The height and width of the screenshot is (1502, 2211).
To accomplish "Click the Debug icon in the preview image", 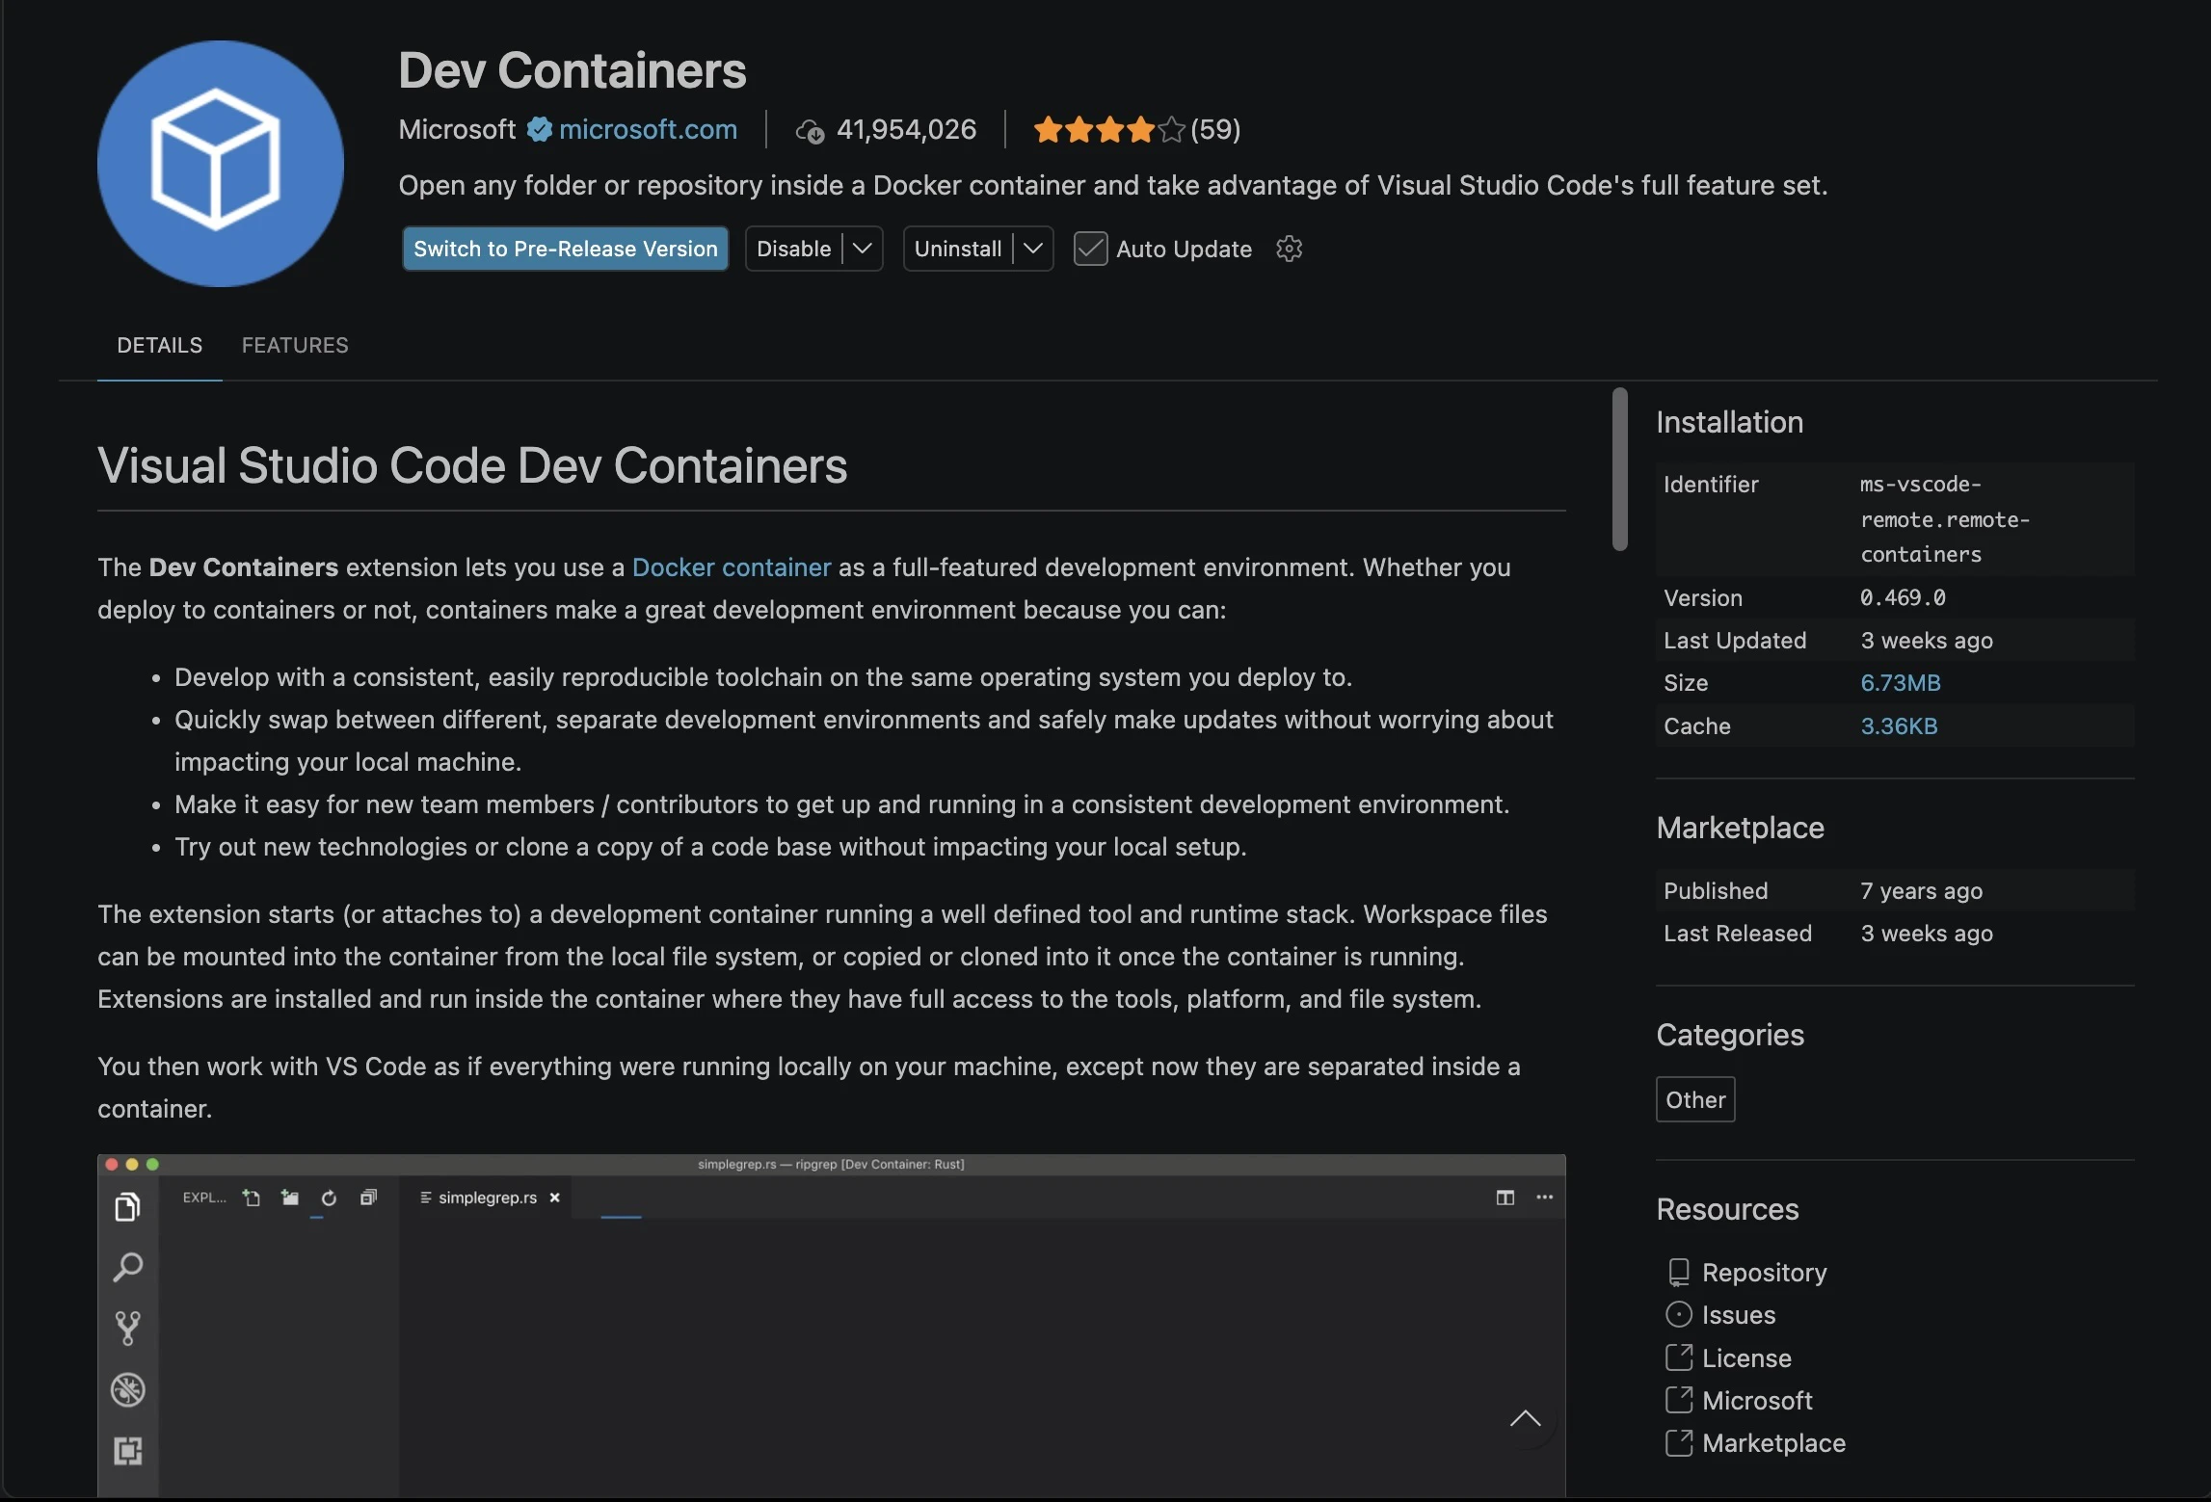I will [128, 1389].
